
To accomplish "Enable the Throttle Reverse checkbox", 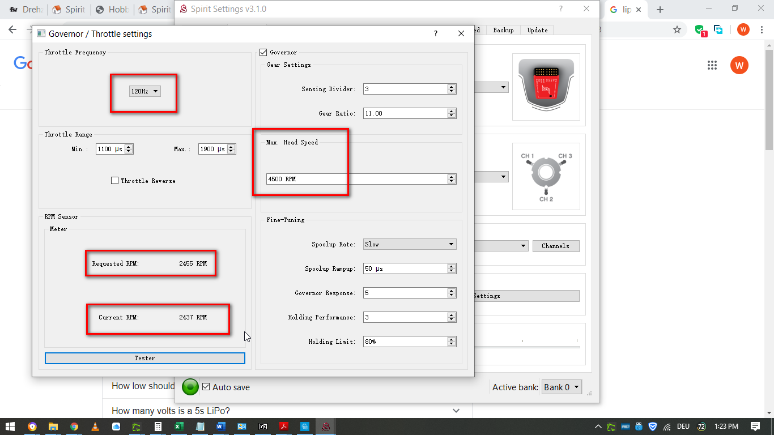I will pos(115,181).
